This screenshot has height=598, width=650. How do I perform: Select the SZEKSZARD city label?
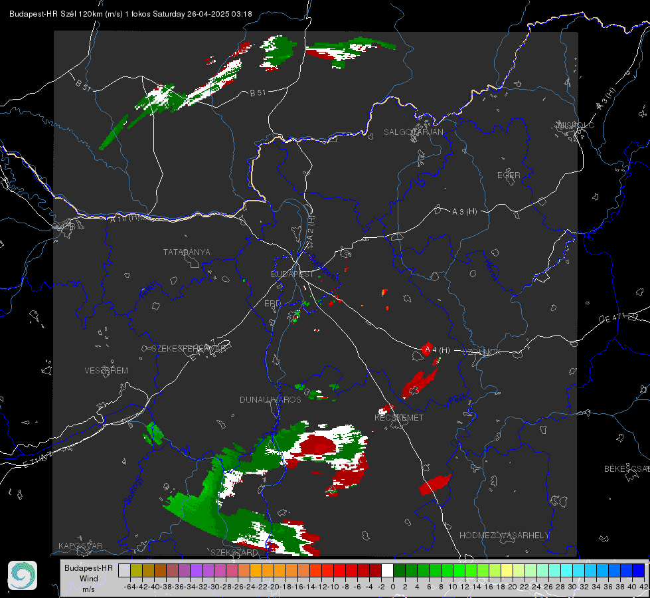click(x=234, y=552)
